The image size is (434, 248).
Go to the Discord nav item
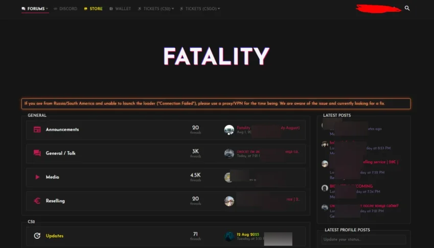(x=65, y=9)
